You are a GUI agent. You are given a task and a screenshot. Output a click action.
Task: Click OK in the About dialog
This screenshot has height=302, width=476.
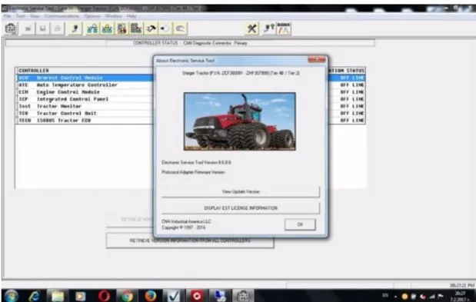[300, 224]
